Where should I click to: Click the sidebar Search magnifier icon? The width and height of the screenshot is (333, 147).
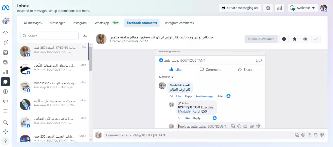[6, 122]
